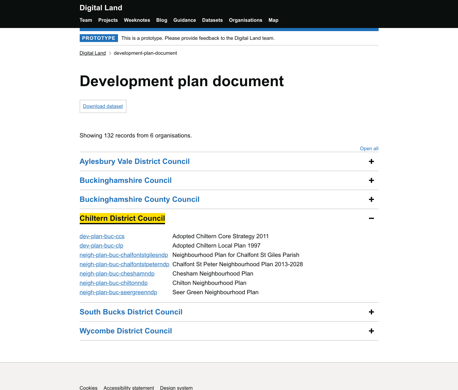Click 'Seer Green Neighbourhood Plan' text
Image resolution: width=458 pixels, height=390 pixels.
point(215,292)
